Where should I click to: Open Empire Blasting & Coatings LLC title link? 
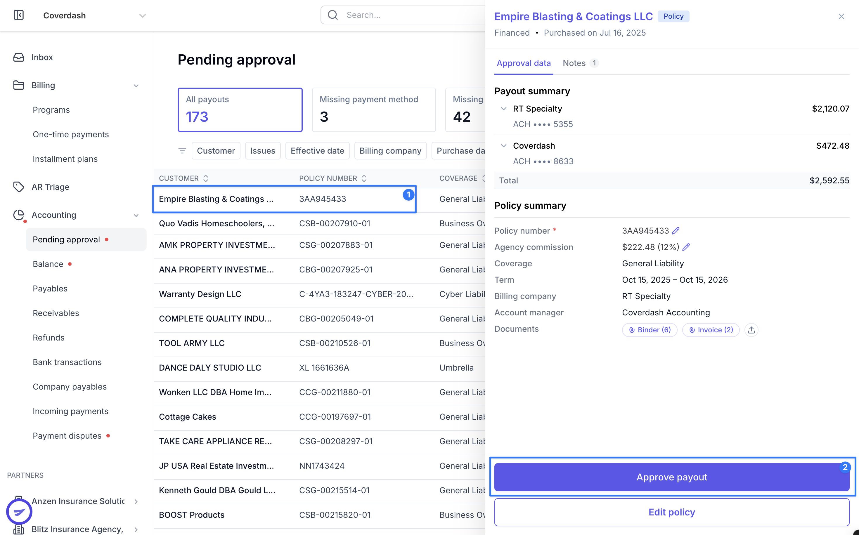[573, 16]
